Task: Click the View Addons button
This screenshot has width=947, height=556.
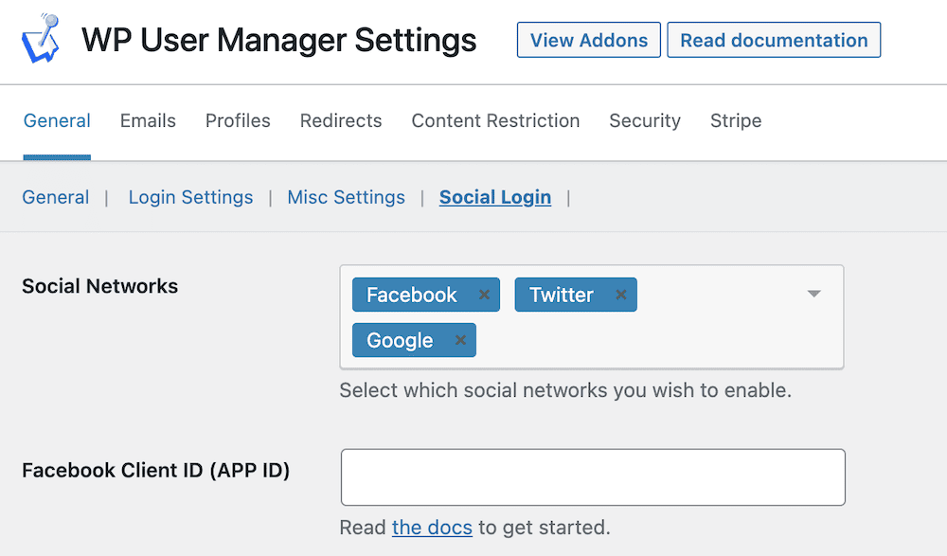Action: (x=589, y=40)
